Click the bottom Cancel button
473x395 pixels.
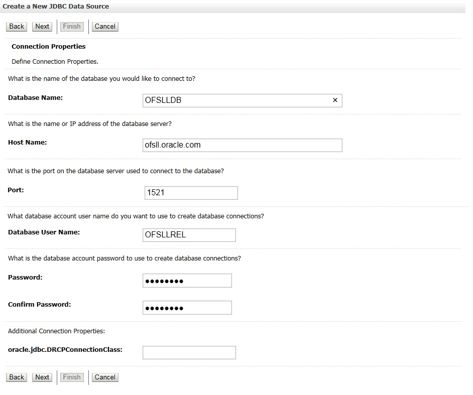105,377
